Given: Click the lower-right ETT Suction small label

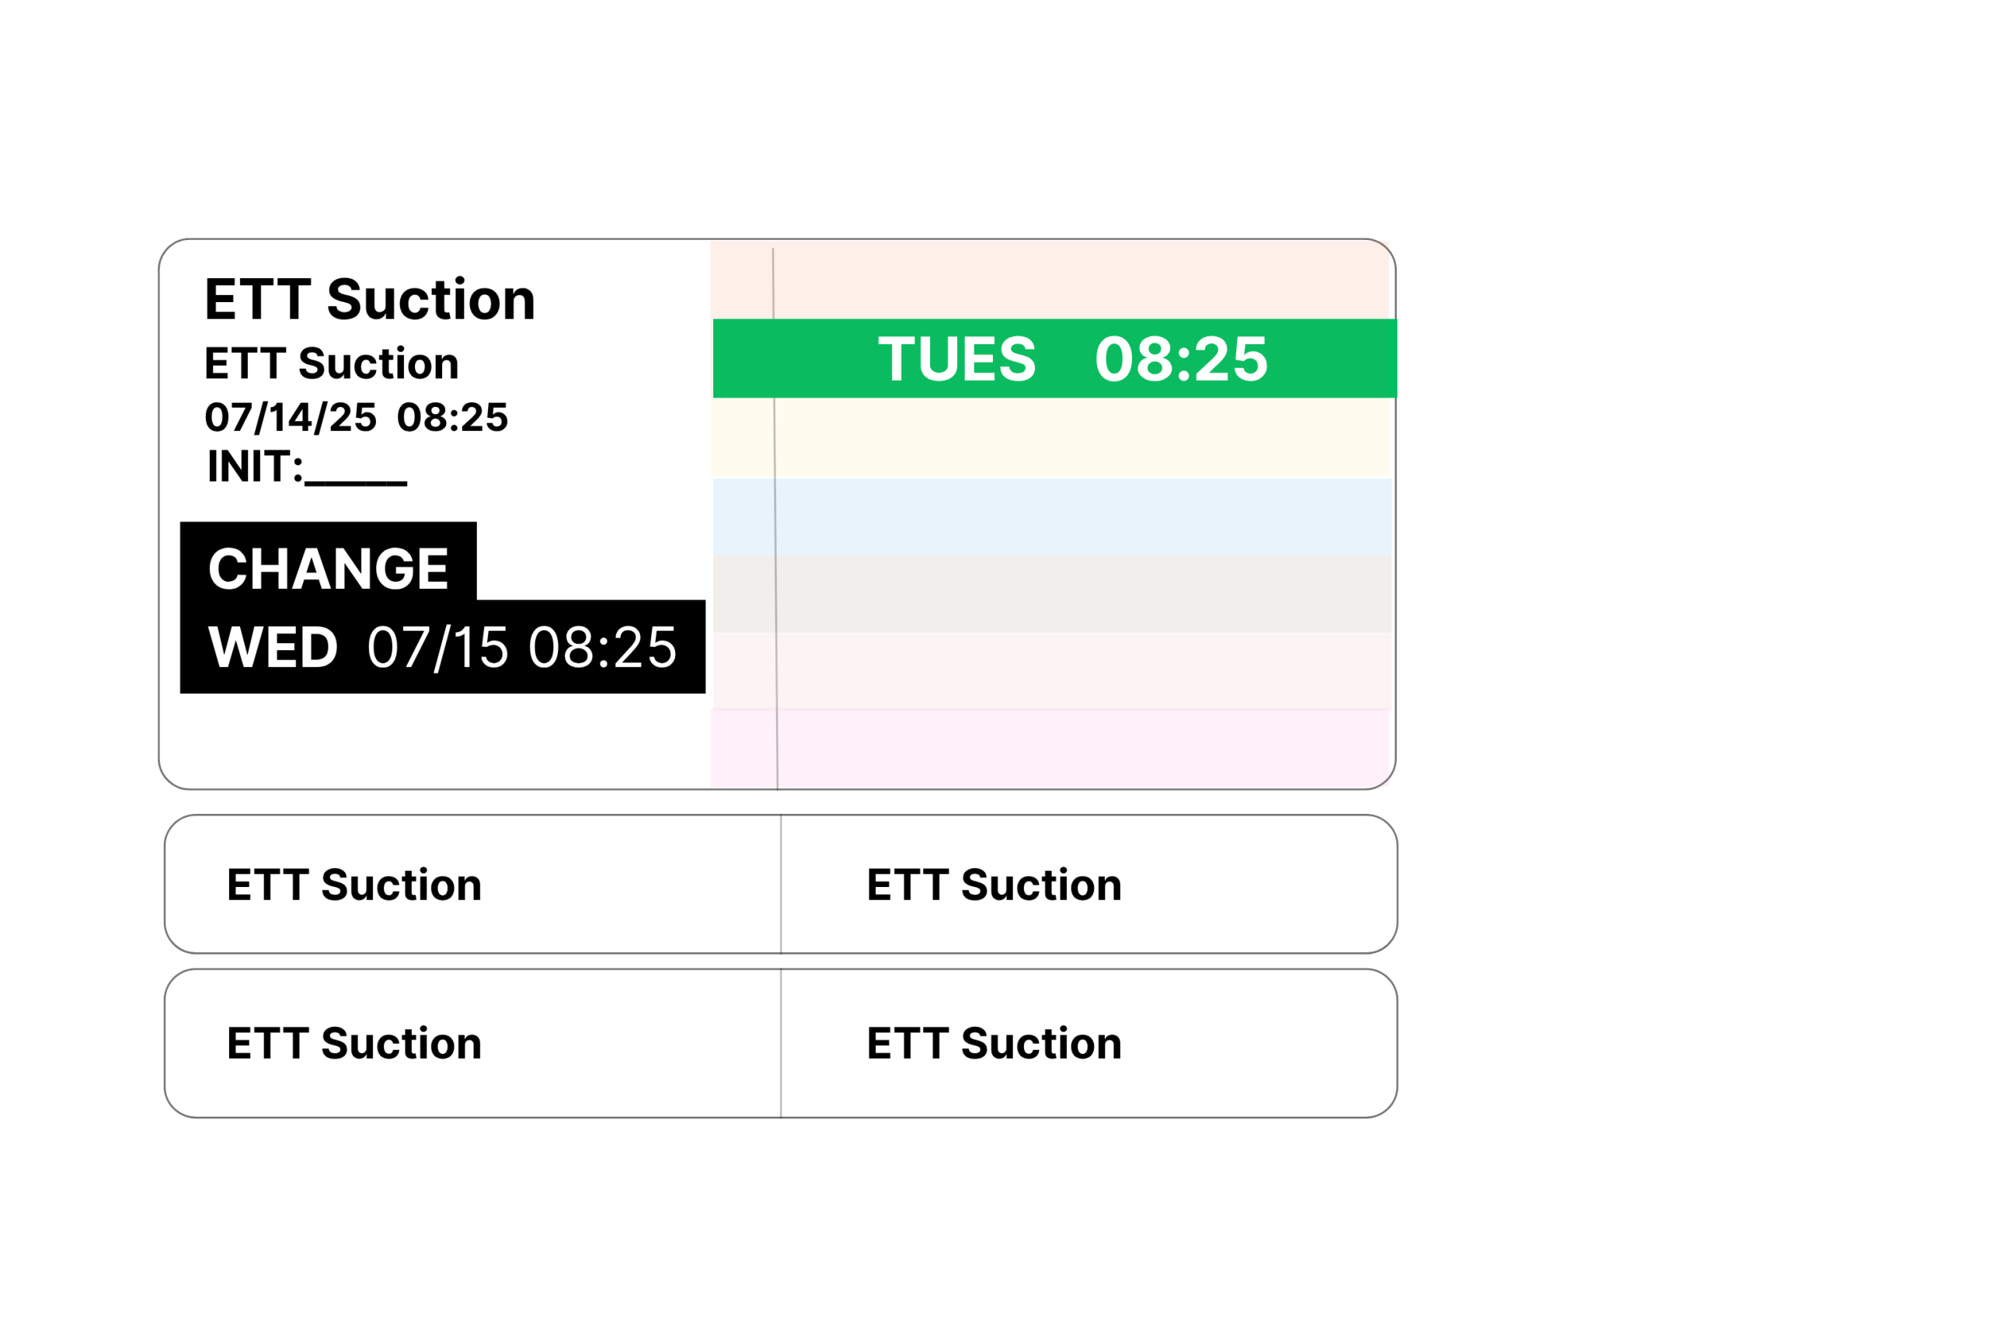Looking at the screenshot, I should click(994, 1044).
